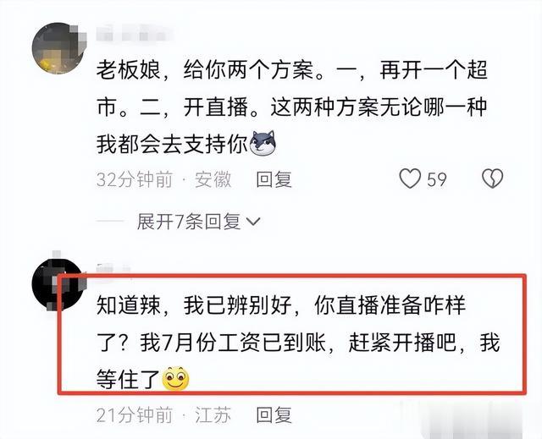
Task: Expand the 展开7条回复 replies
Action: point(198,222)
